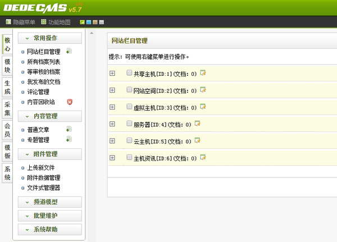
Task: Open 普通文章 link
Action: click(x=38, y=130)
